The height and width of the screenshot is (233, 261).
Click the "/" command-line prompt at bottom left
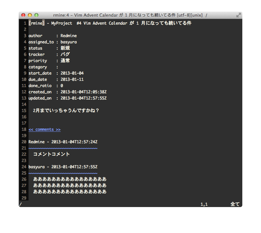click(20, 204)
